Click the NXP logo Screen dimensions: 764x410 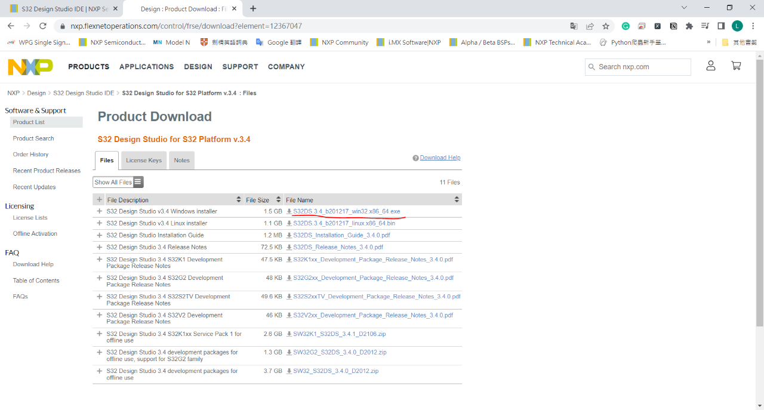coord(30,67)
